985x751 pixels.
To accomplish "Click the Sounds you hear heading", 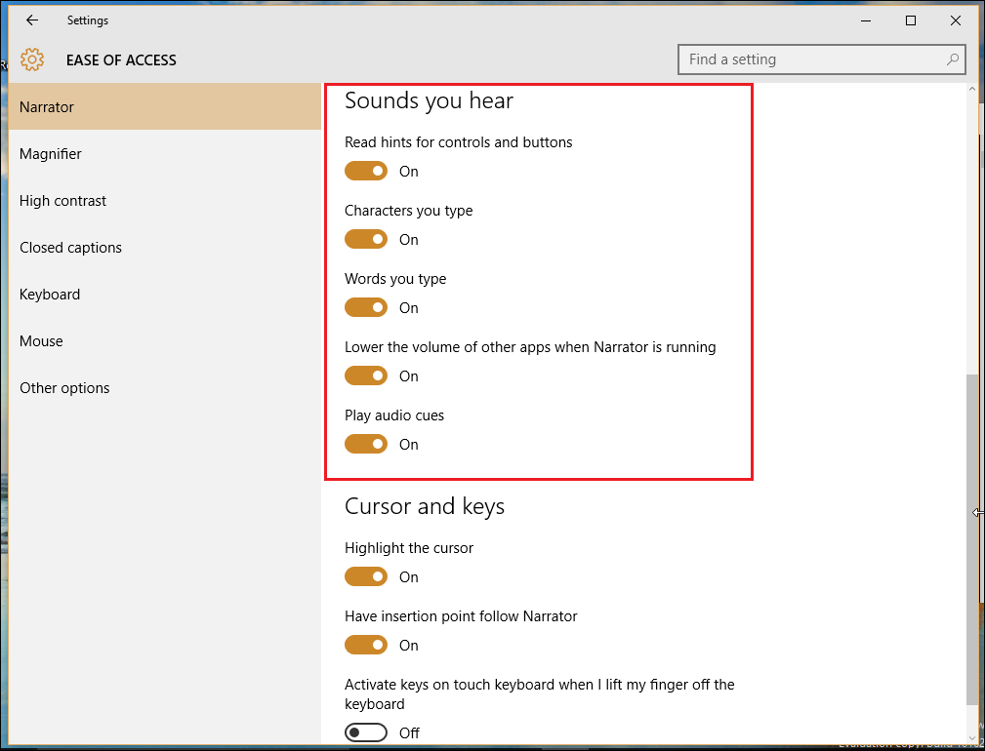I will click(x=430, y=100).
